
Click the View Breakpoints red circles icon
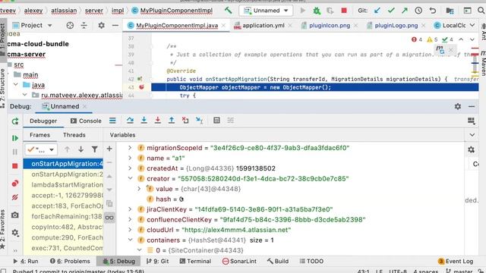[x=15, y=184]
